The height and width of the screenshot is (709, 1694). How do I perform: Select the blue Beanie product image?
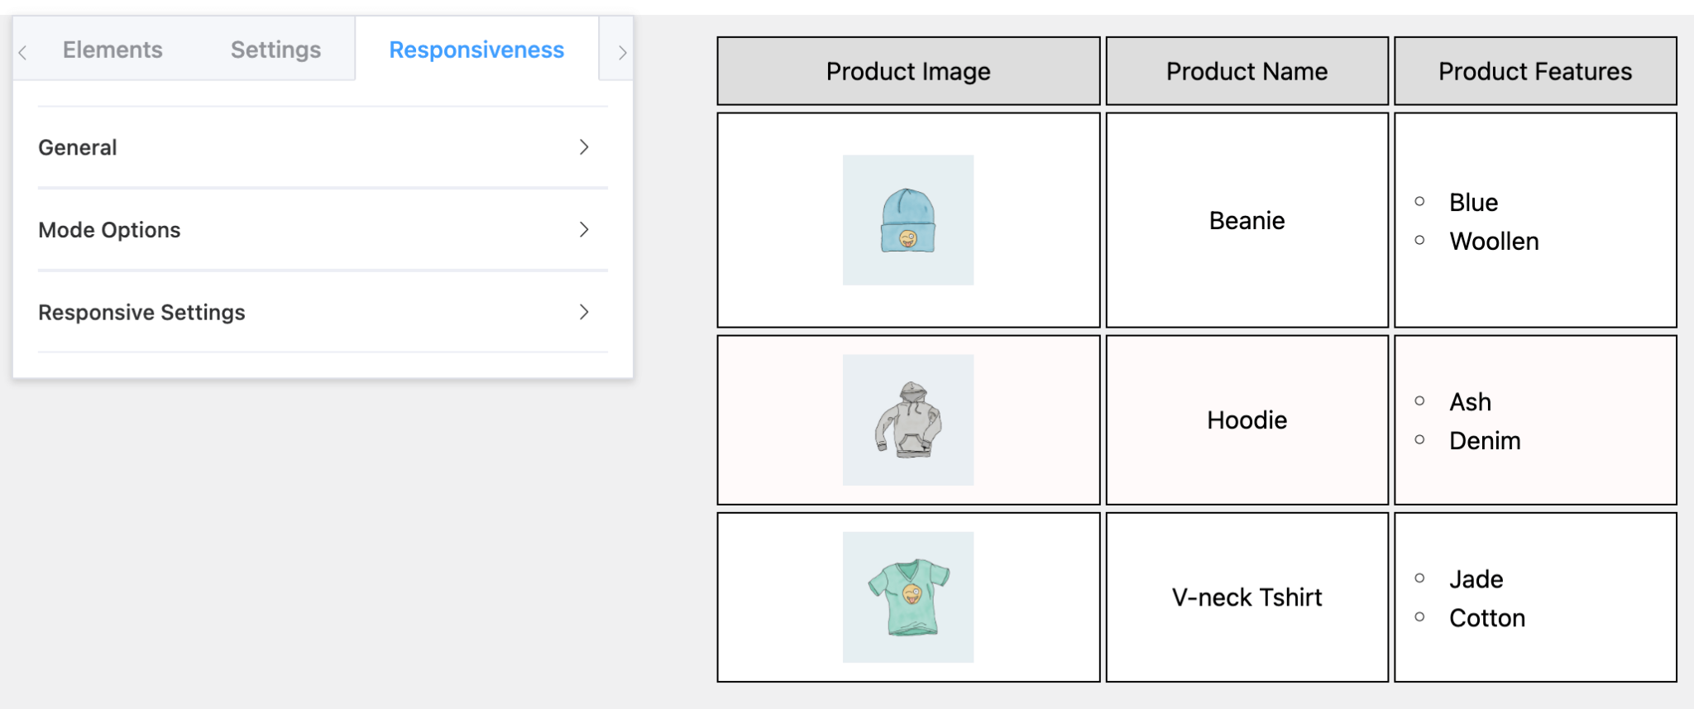(x=908, y=220)
